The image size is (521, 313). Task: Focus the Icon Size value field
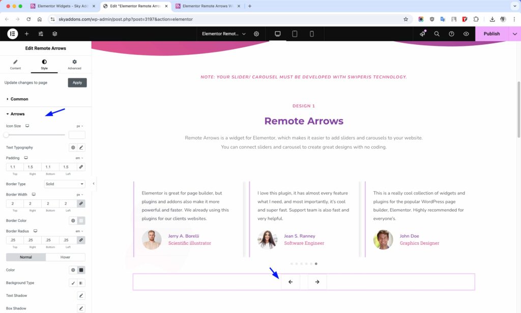pyautogui.click(x=77, y=135)
